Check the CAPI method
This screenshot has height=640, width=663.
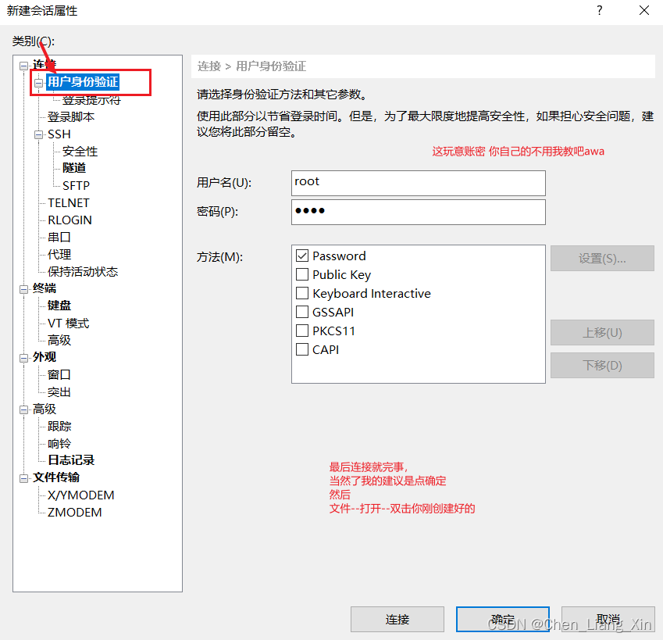click(x=303, y=349)
